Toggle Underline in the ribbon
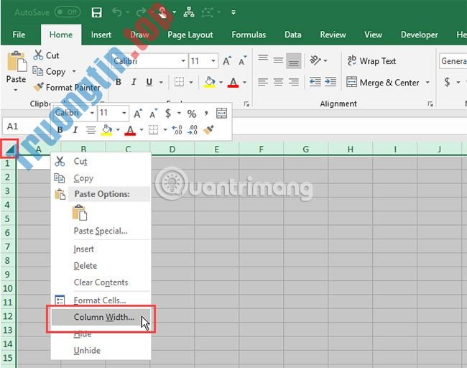467x368 pixels. (x=149, y=82)
